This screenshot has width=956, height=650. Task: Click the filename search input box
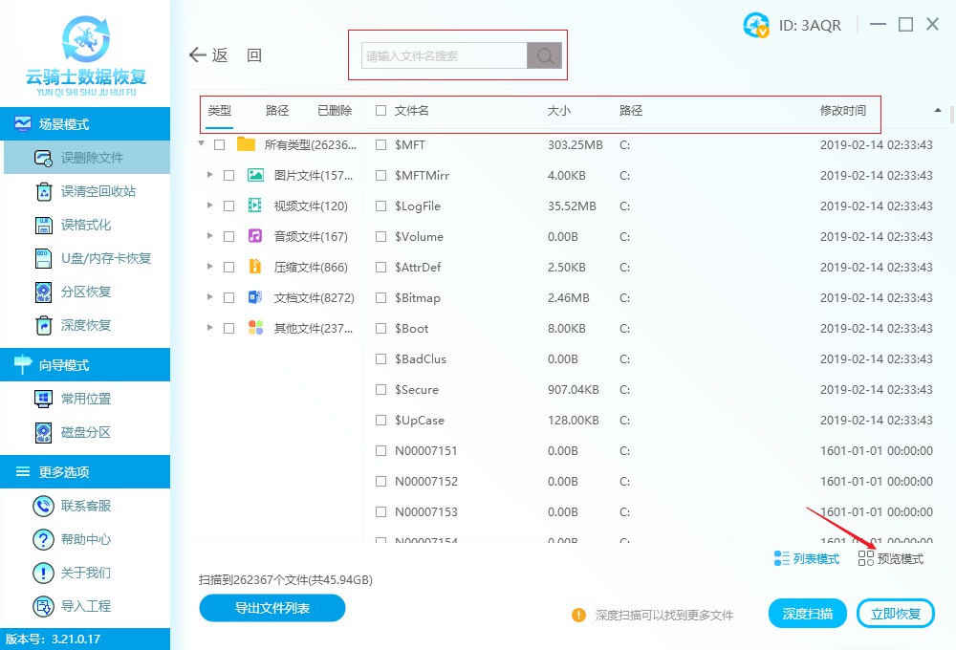point(440,55)
